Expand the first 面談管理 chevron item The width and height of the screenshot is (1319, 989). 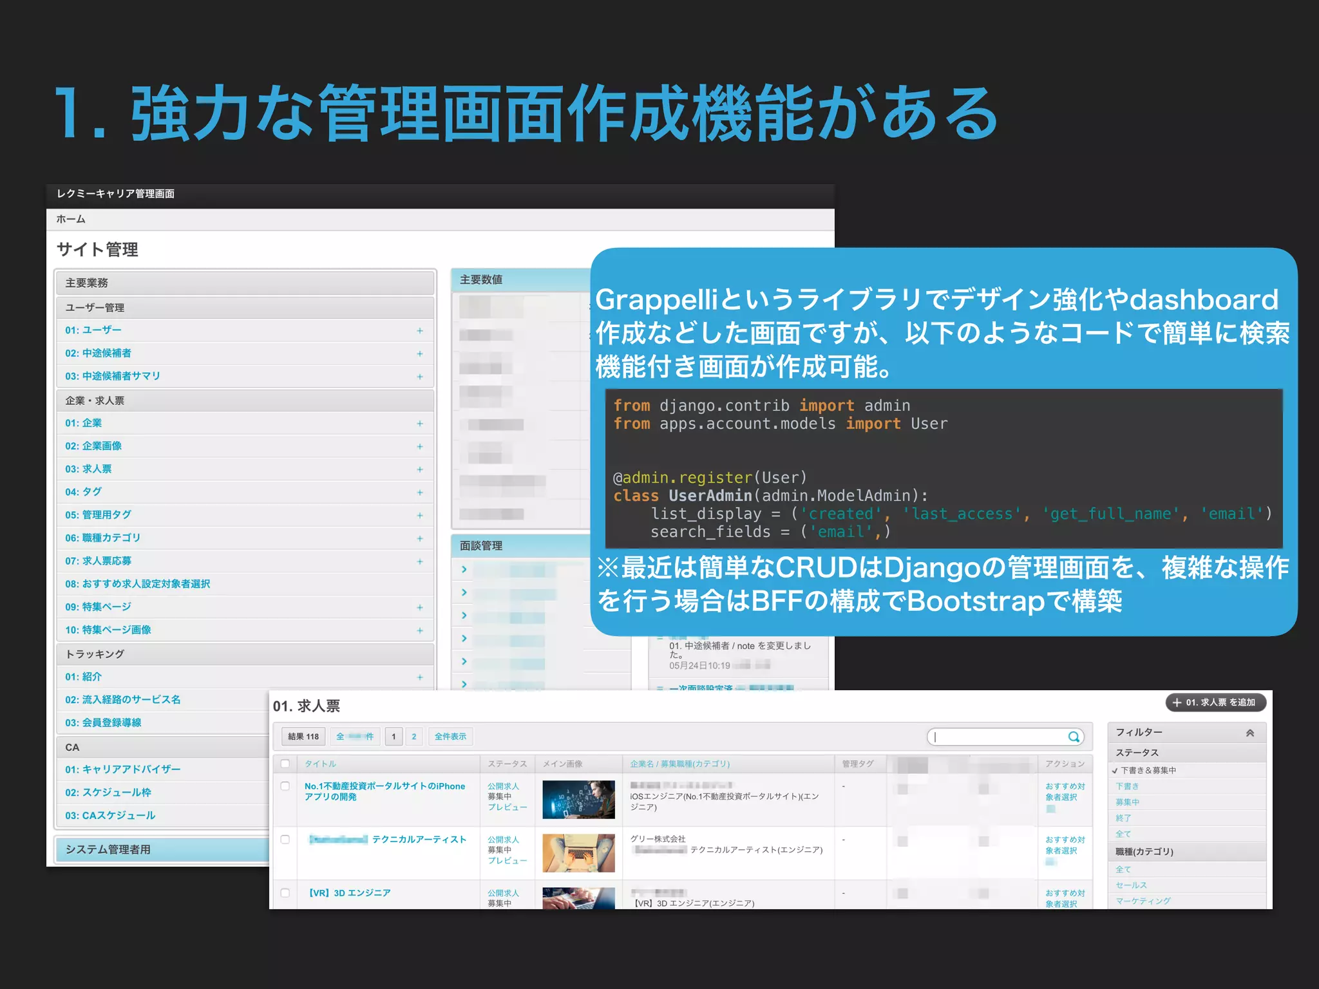click(x=464, y=569)
